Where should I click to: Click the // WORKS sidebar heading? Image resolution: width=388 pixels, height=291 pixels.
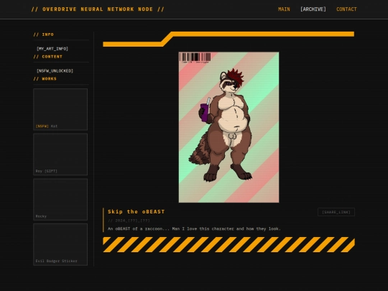45,79
